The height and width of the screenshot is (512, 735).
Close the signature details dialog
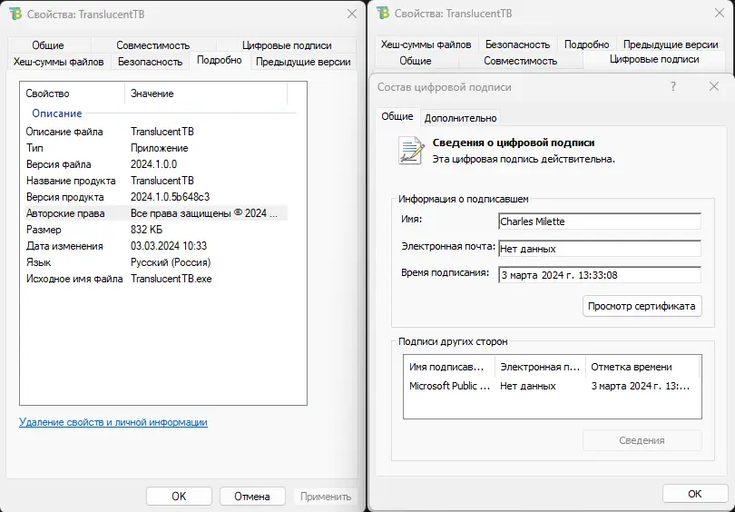coord(714,86)
